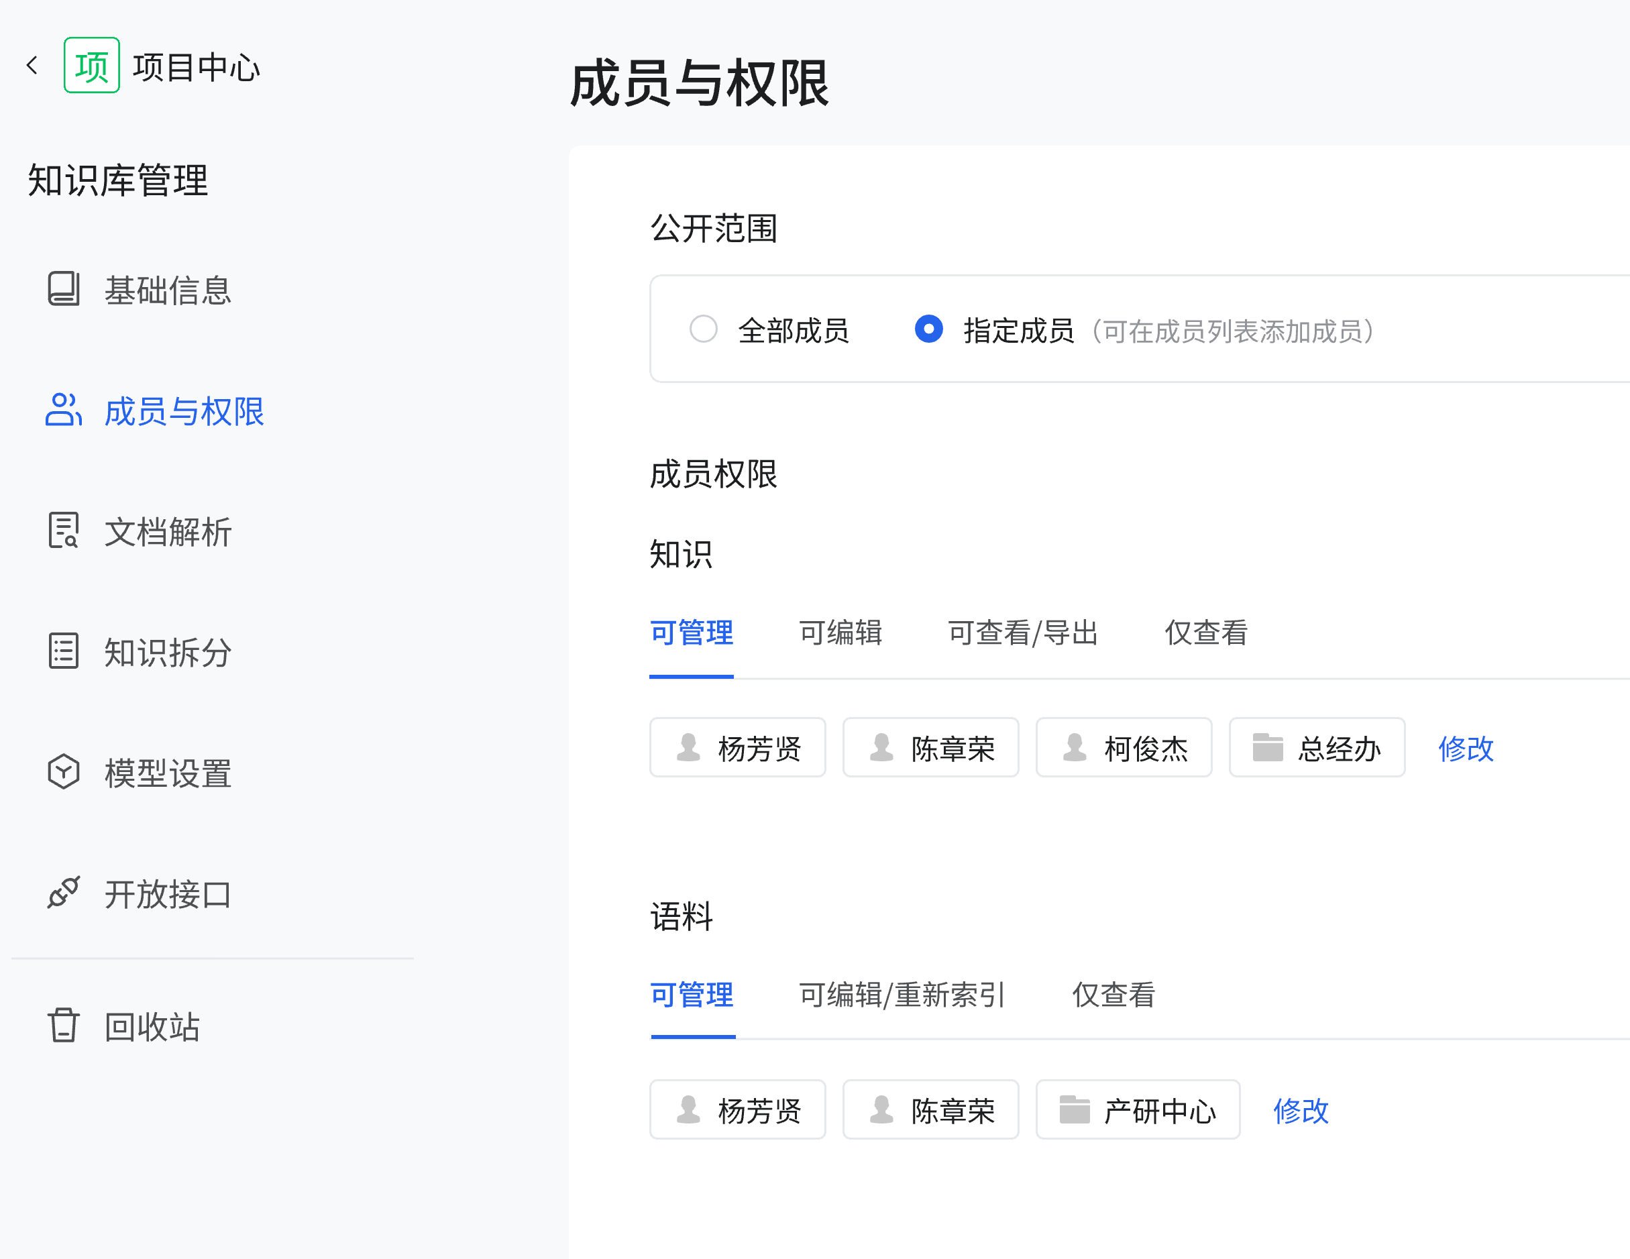Click 修改 link next to 总经办
This screenshot has width=1630, height=1259.
(1466, 749)
